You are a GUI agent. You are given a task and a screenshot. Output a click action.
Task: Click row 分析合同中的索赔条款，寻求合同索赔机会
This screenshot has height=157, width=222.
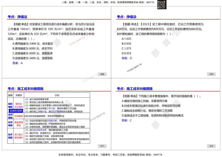click(44, 116)
